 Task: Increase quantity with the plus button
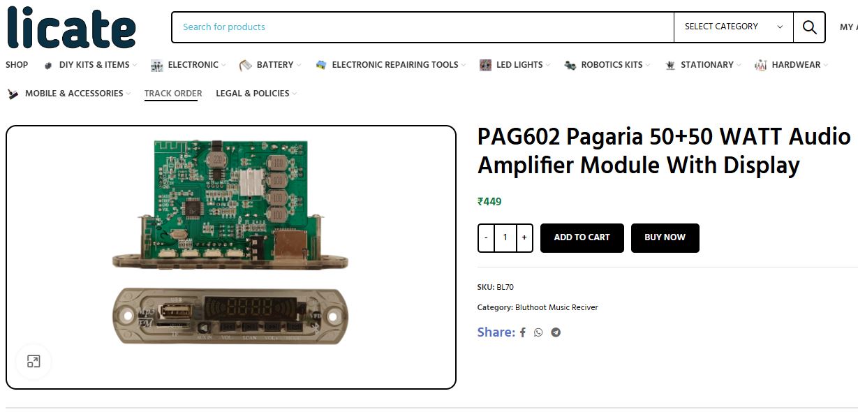coord(524,237)
